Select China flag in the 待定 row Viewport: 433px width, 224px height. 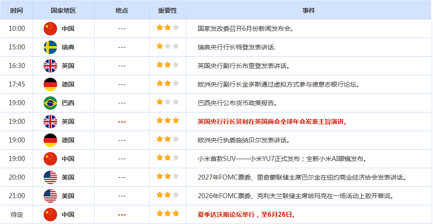50,214
